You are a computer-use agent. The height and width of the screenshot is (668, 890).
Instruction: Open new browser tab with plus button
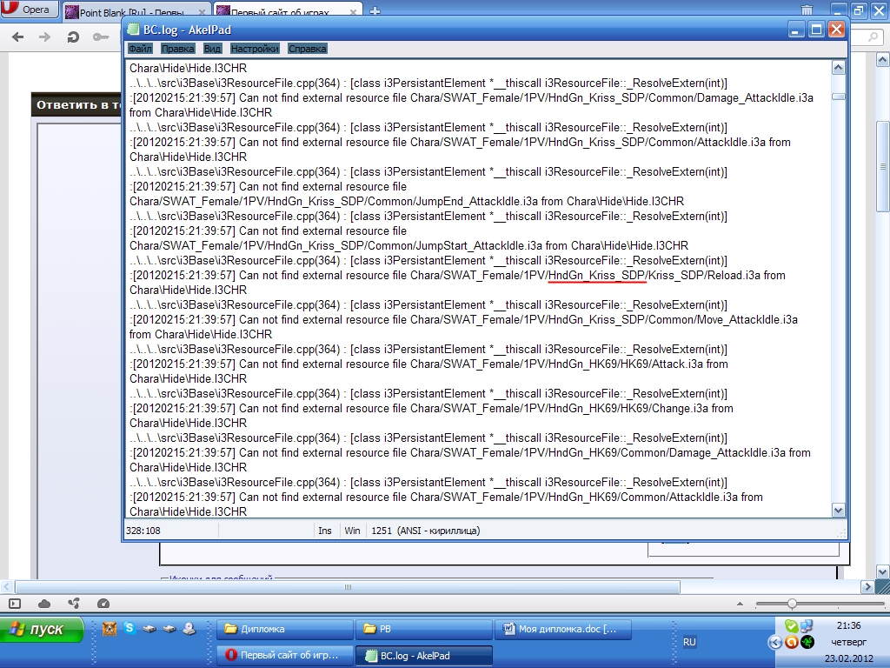point(375,11)
